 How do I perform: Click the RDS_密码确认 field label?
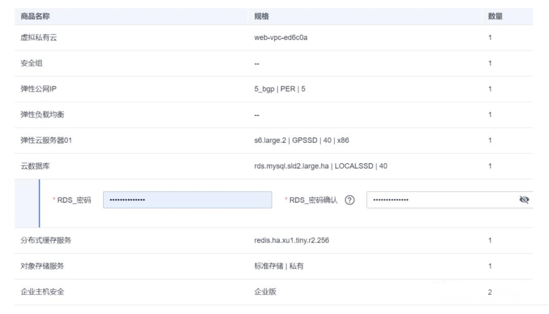(313, 200)
